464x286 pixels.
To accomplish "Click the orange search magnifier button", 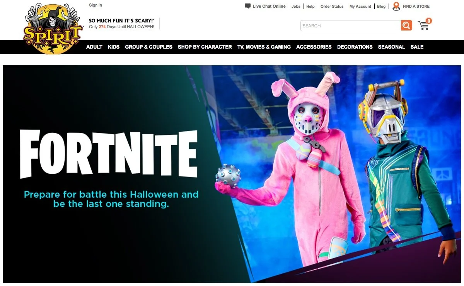I will (406, 26).
